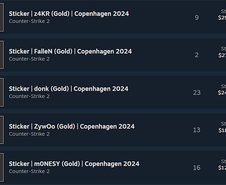Click Counter-Strike 2 label under z4KR sticker
Image resolution: width=226 pixels, height=185 pixels.
29,21
